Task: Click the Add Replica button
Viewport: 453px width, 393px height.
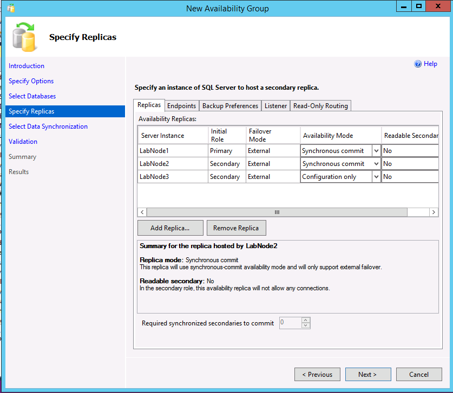Action: click(170, 228)
